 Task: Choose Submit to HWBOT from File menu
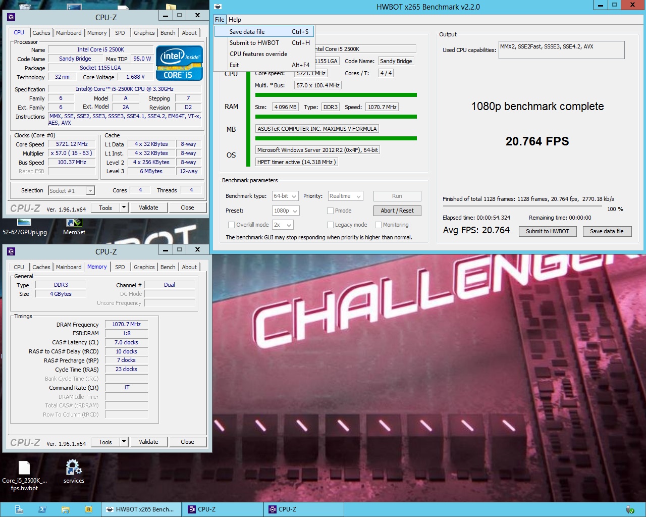[x=264, y=43]
